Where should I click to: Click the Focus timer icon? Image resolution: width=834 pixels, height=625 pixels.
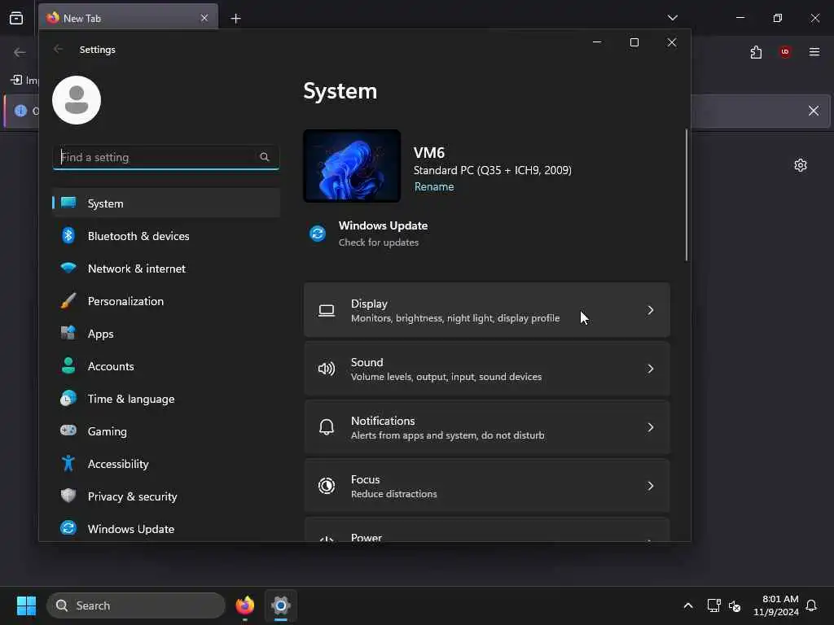tap(327, 485)
